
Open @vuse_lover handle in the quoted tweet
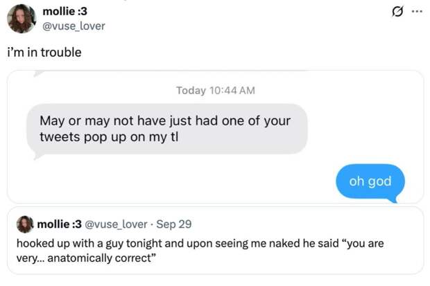point(116,224)
